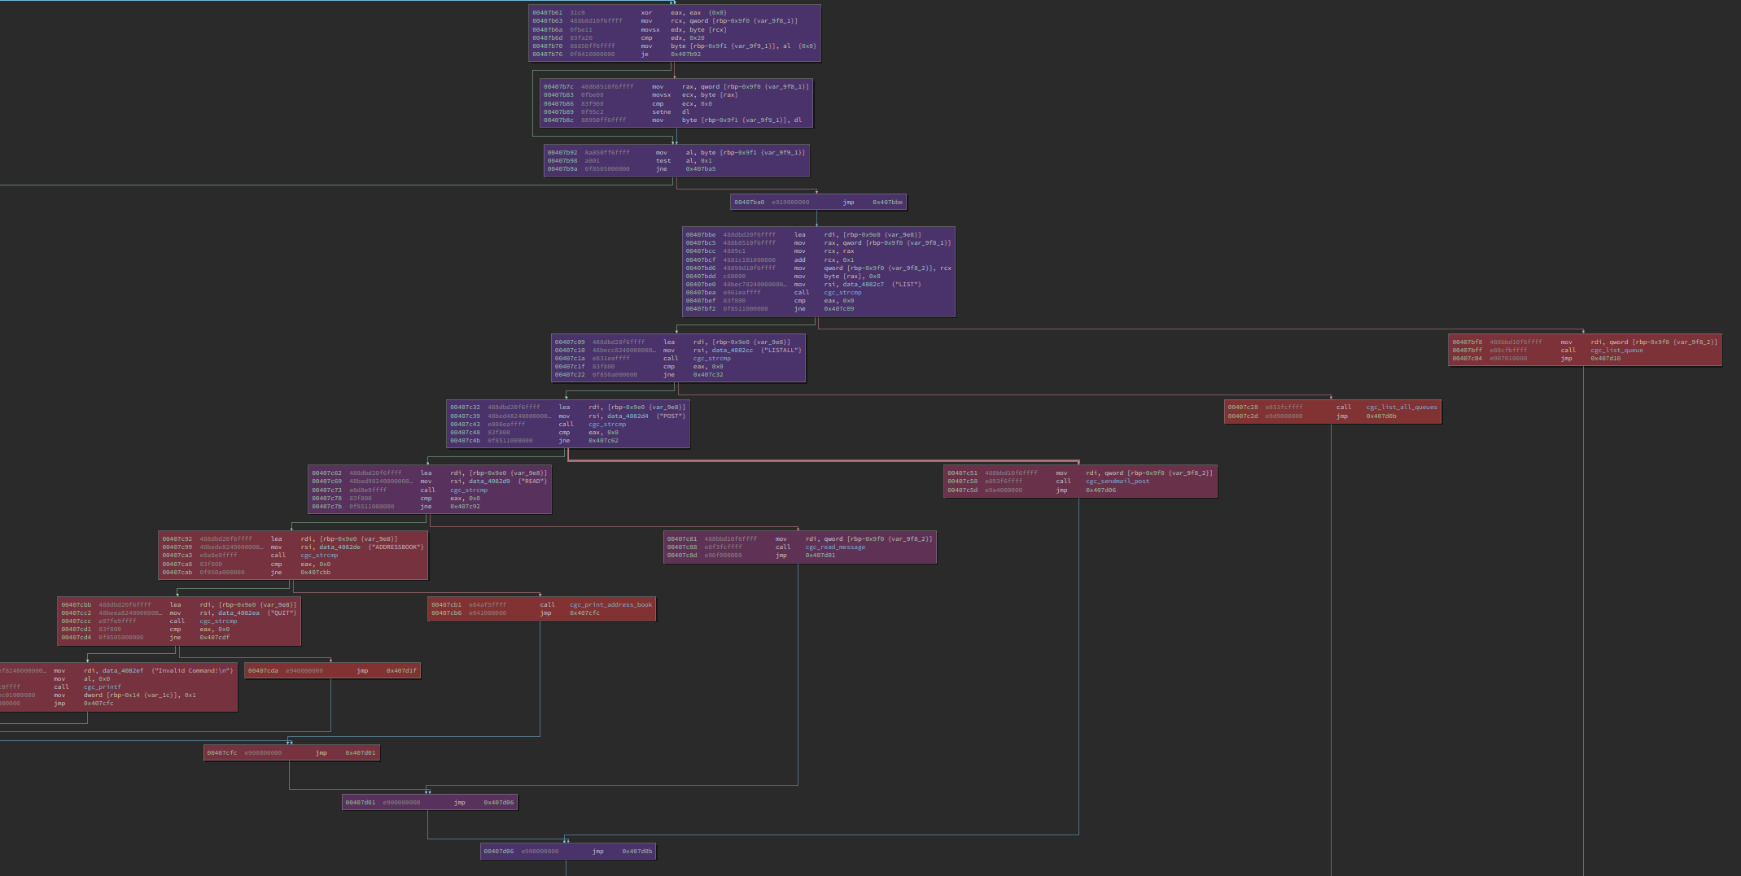The width and height of the screenshot is (1741, 876).
Task: Select address 00407b7c
Action: (x=558, y=87)
